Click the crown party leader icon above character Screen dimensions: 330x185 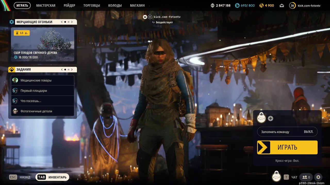[145, 17]
